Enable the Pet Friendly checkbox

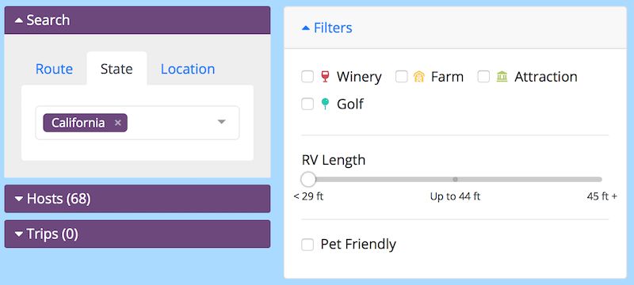[307, 244]
